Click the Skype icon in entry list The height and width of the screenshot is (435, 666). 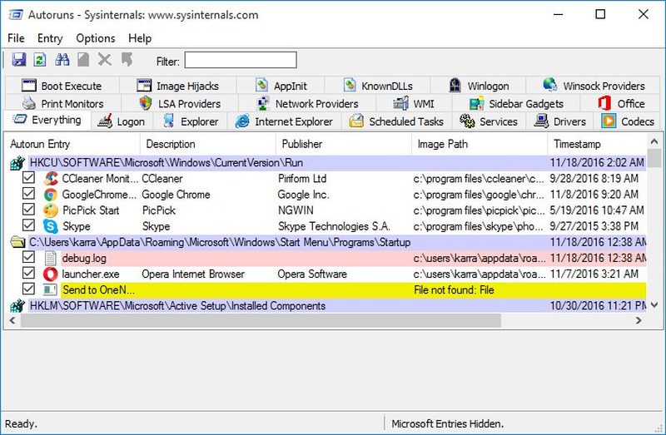click(51, 226)
